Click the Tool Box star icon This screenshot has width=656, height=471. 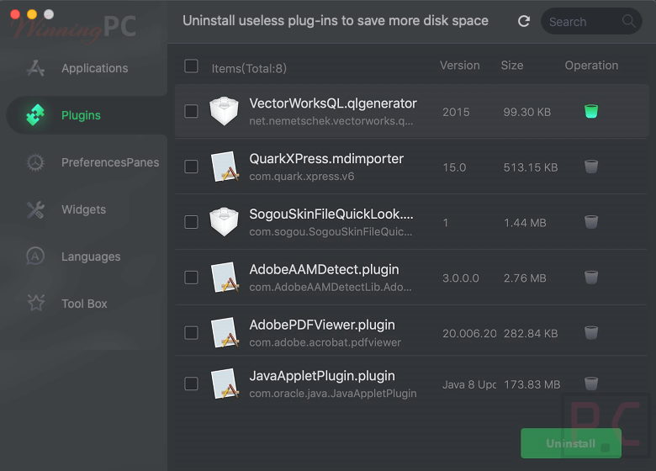click(35, 304)
